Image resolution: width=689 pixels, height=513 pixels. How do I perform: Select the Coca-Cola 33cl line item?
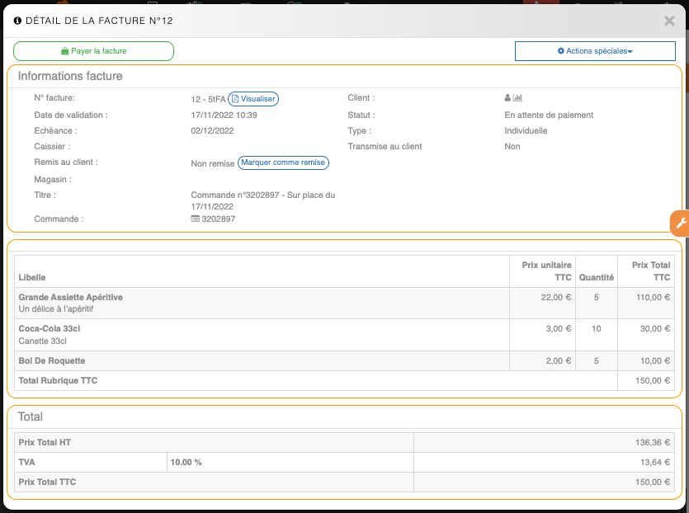click(50, 329)
